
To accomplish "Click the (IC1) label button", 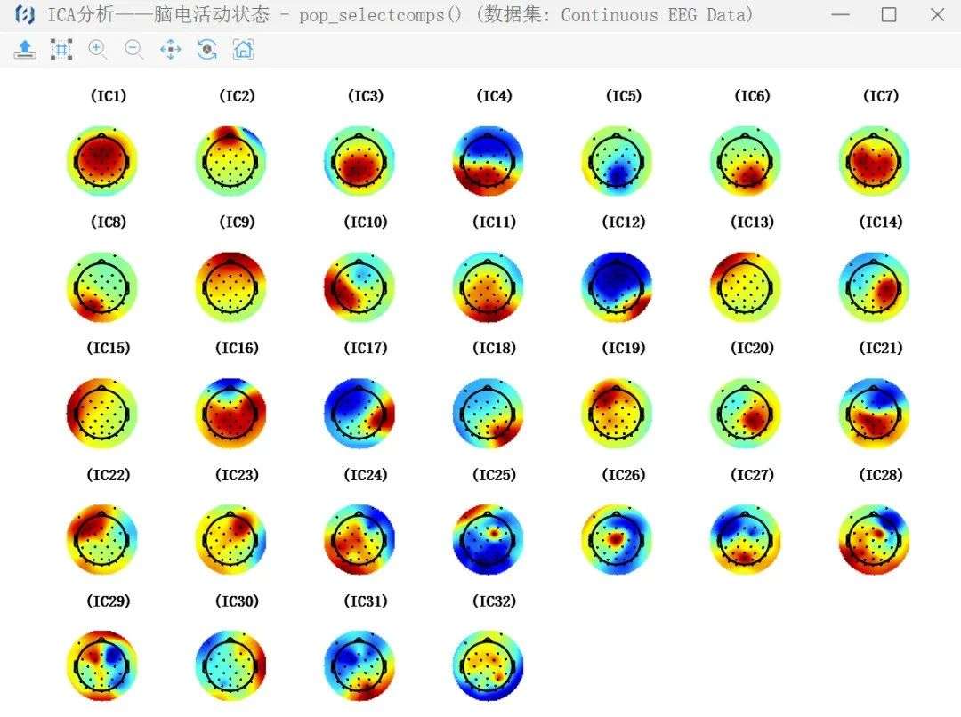I will pyautogui.click(x=109, y=96).
